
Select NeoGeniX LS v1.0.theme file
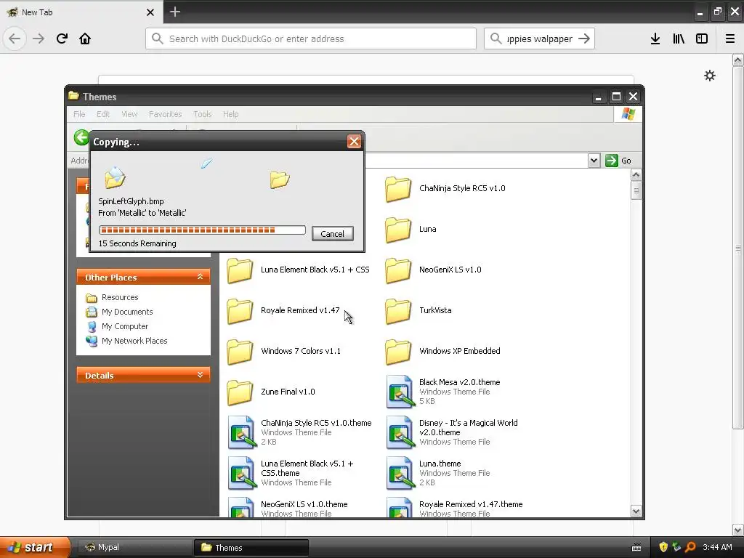tap(288, 508)
